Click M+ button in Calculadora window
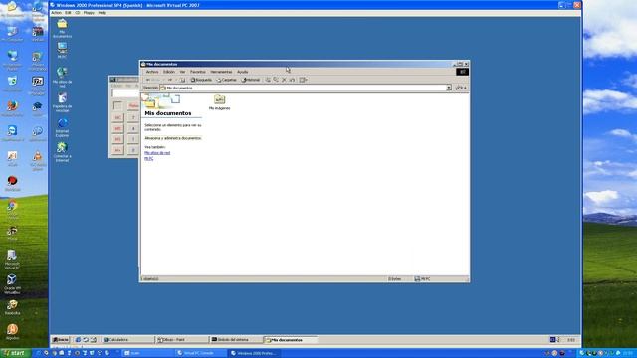Screen dimensions: 637x358 117,150
